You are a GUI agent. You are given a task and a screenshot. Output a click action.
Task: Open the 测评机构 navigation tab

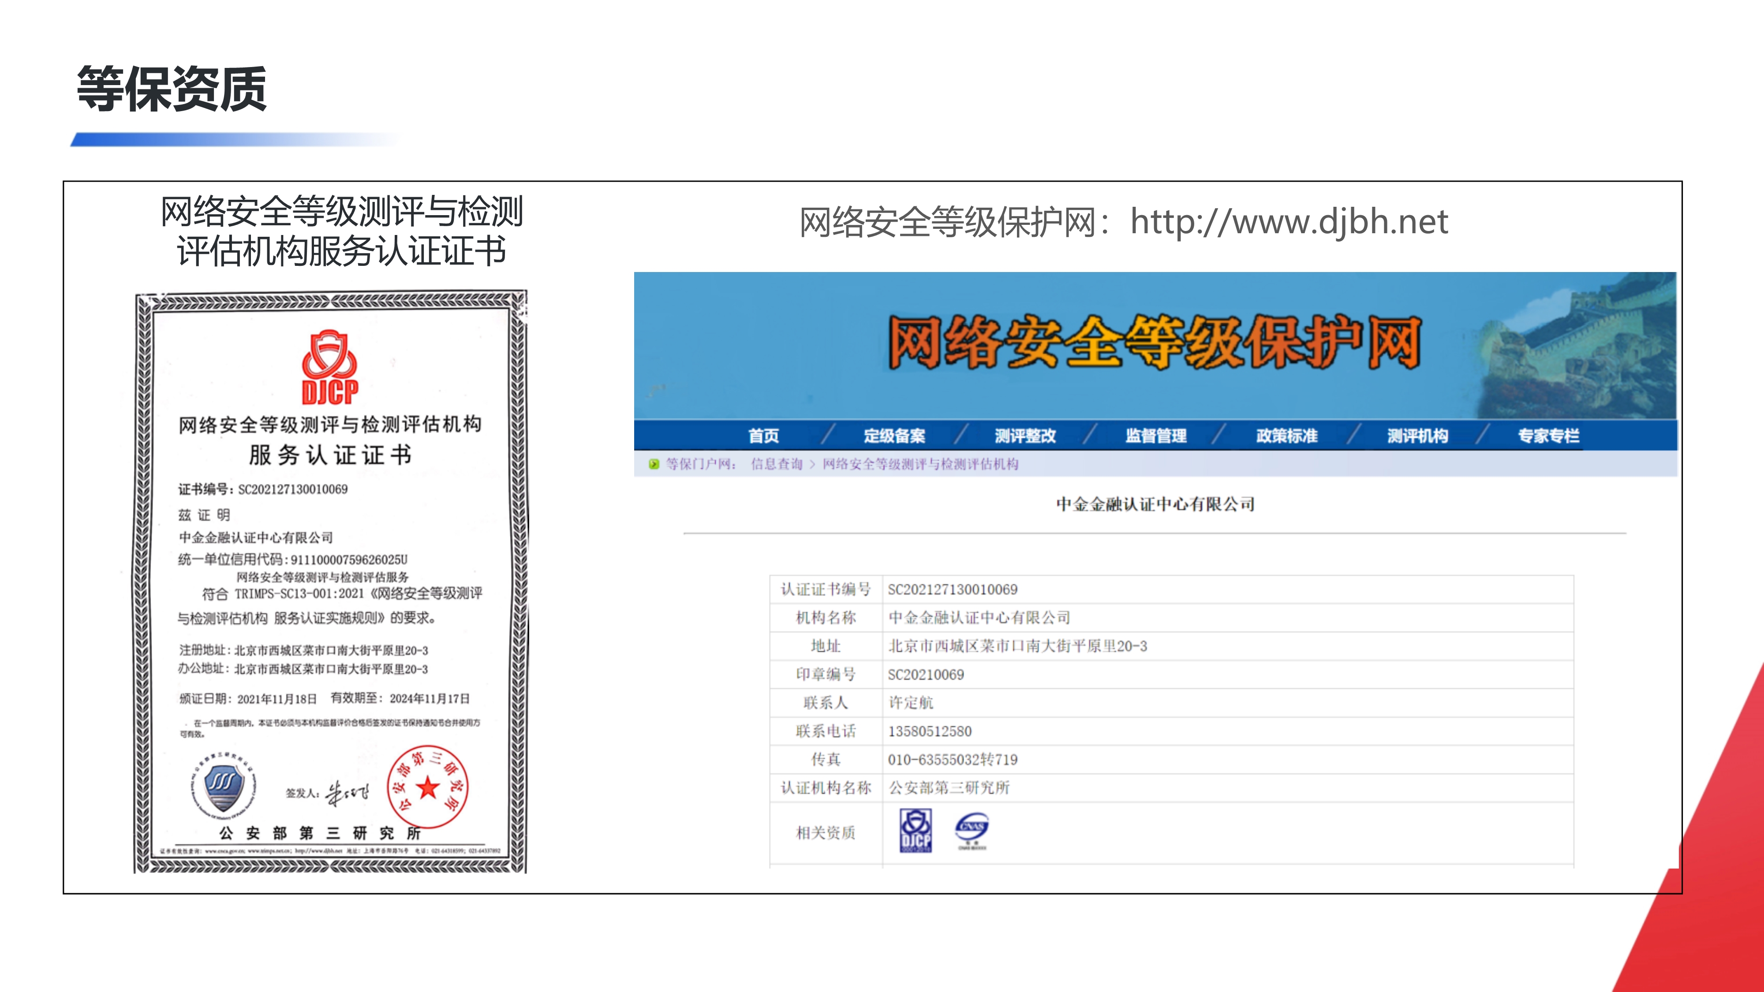click(x=1417, y=436)
